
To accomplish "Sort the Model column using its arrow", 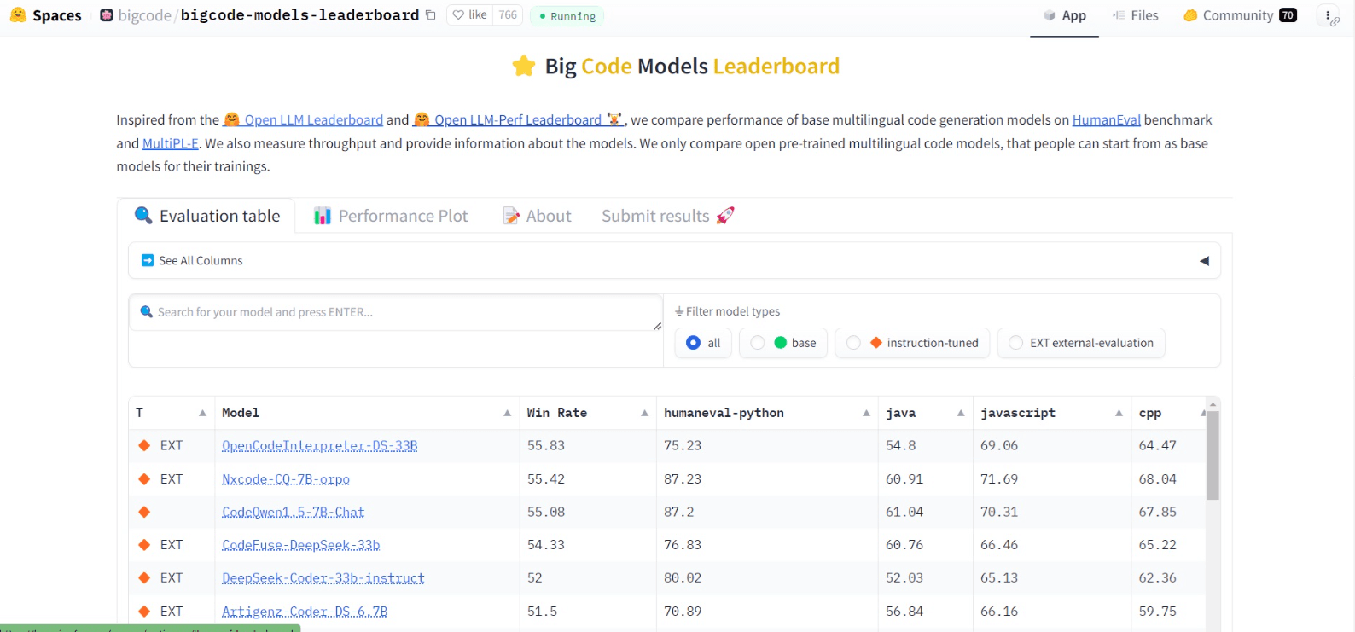I will point(507,413).
